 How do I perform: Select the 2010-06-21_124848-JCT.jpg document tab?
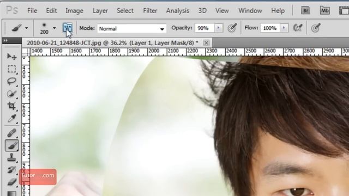tap(112, 43)
